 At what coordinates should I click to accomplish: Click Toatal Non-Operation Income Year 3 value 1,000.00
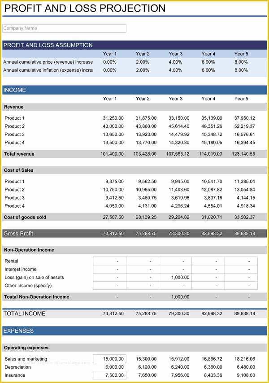click(x=180, y=297)
